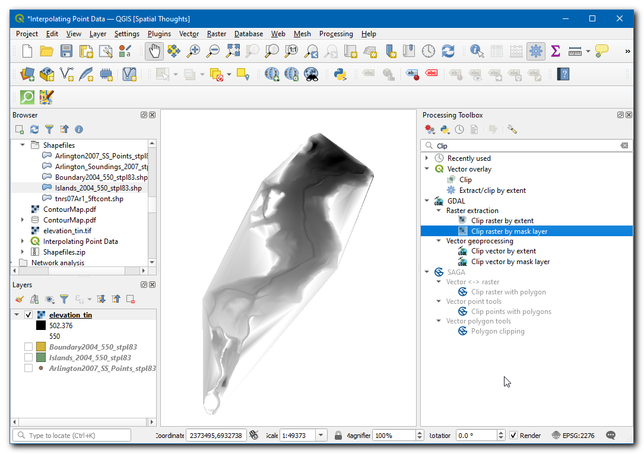Click the Save Project floppy icon
The height and width of the screenshot is (454, 644).
tap(66, 52)
